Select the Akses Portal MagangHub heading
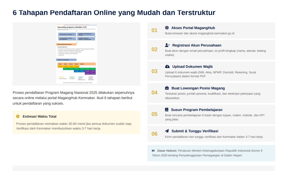The image size is (288, 171). [193, 28]
